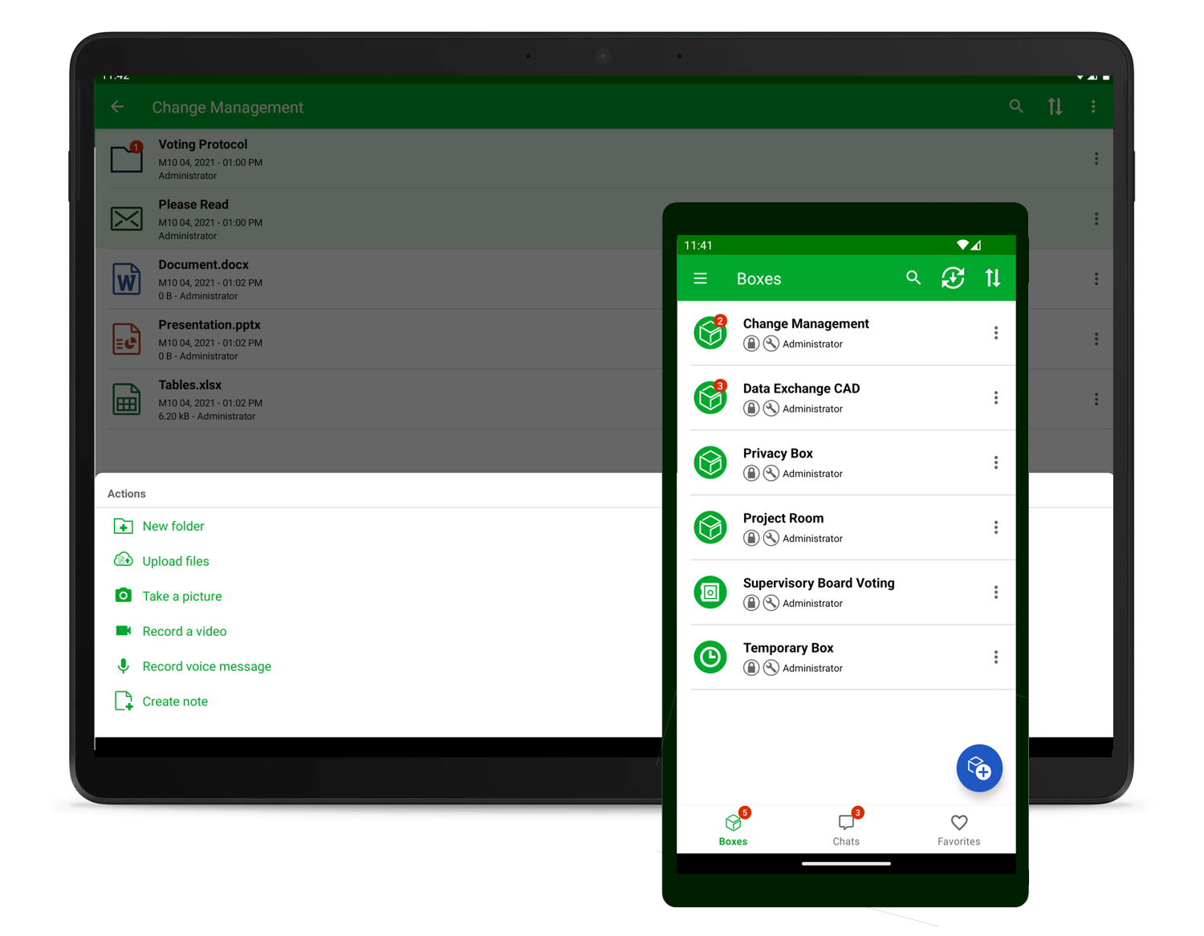Open the Project Room box icon
Screen dimensions: 1204x936
710,527
